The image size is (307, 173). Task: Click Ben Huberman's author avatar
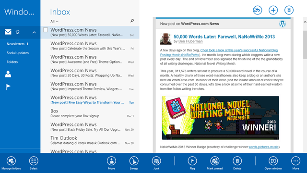[x=165, y=39]
